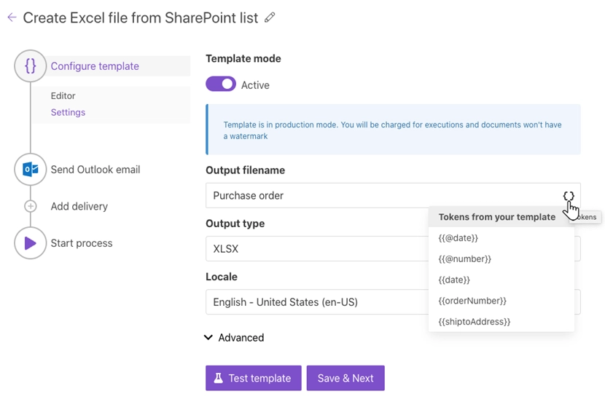Select the {{orderNumber}} token
605x399 pixels.
(x=472, y=301)
